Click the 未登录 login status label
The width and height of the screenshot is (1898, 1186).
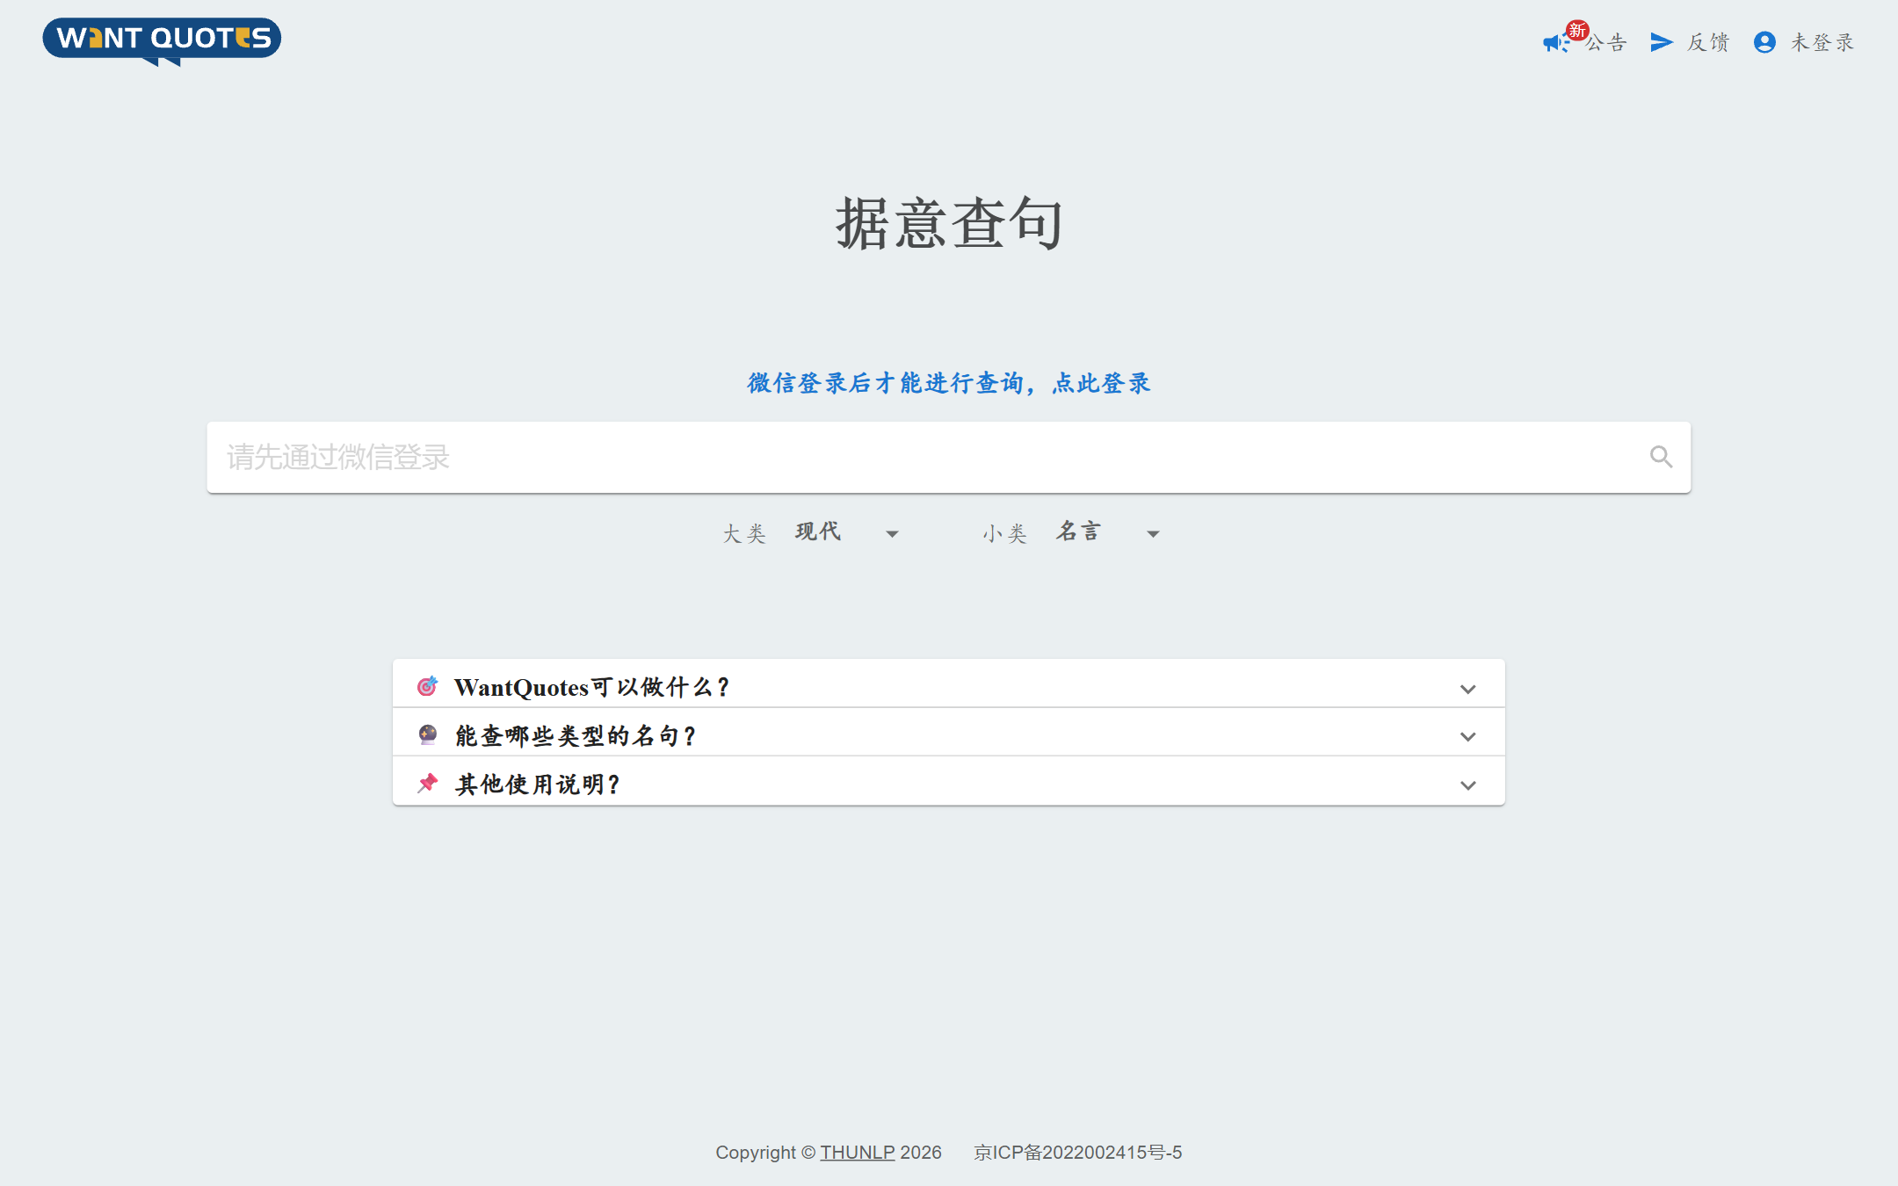1822,42
